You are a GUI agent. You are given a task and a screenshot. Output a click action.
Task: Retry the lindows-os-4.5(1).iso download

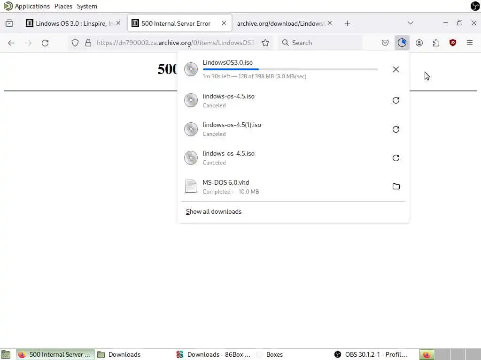pyautogui.click(x=396, y=129)
